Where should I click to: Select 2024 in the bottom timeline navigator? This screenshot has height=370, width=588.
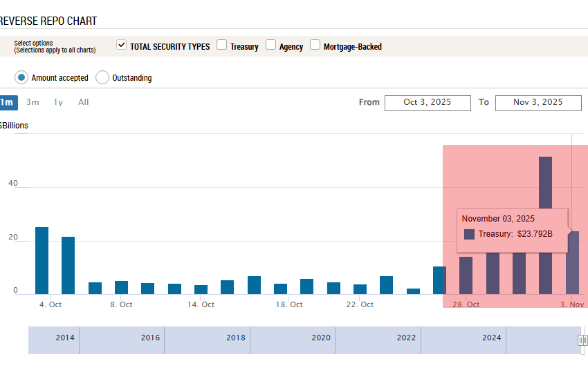click(x=492, y=338)
